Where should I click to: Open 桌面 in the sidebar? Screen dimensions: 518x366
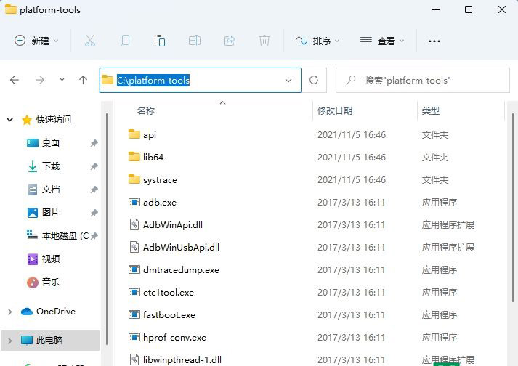pos(51,143)
